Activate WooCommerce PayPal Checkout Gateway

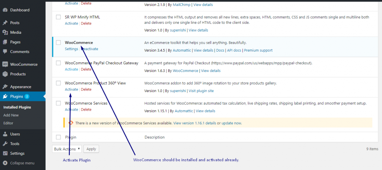pyautogui.click(x=71, y=69)
